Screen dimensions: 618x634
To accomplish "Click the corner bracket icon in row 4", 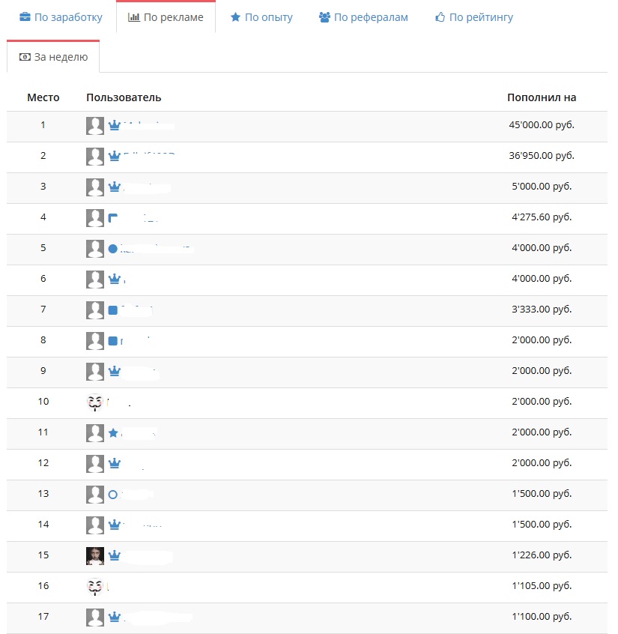I will click(x=113, y=218).
